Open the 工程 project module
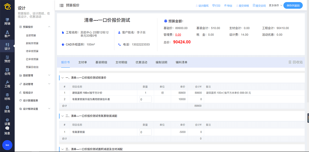This screenshot has width=309, height=152. 7,84
